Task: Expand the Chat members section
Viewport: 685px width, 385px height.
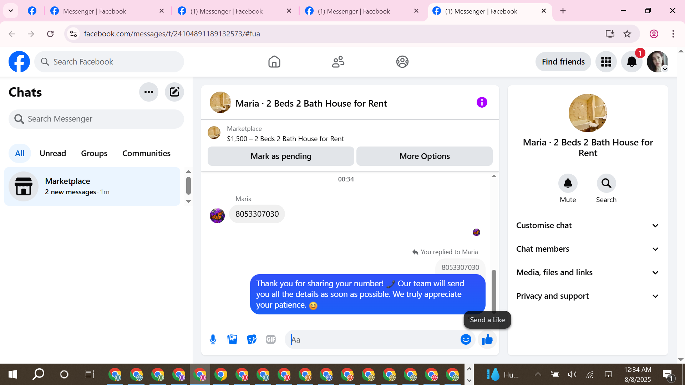Action: click(x=588, y=249)
